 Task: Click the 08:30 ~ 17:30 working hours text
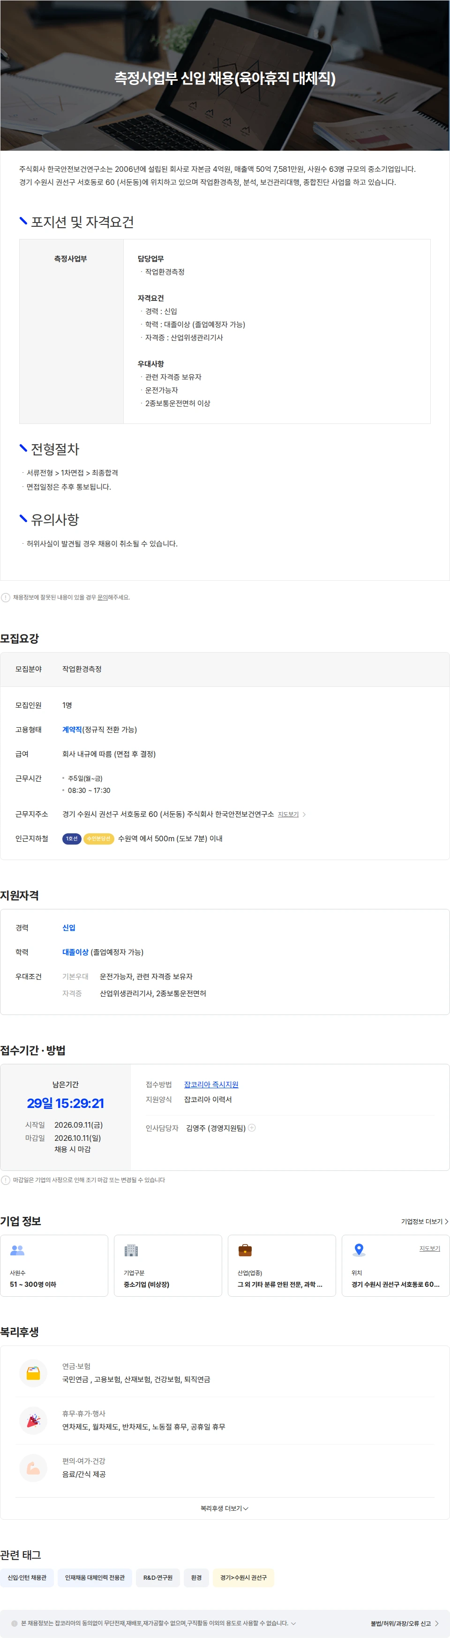coord(89,791)
